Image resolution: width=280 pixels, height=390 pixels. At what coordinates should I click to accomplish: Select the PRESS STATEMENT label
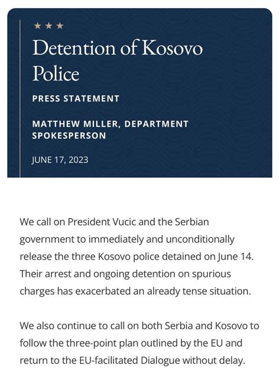(76, 99)
